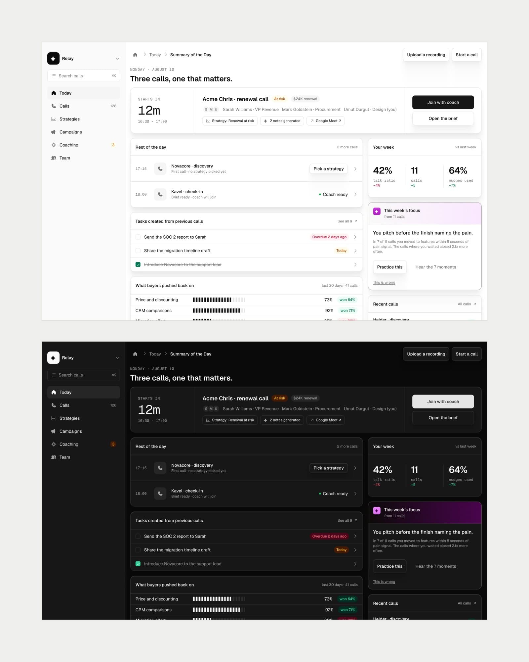Screen dimensions: 529x662
Task: Check 'Share the migration timeline draft' in light dashboard
Action: 138,251
